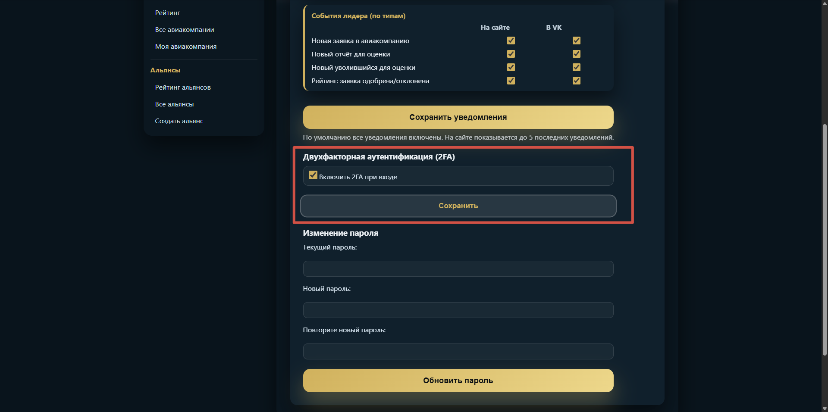Click the 'Обновить пароль' button
This screenshot has width=828, height=412.
(x=458, y=381)
